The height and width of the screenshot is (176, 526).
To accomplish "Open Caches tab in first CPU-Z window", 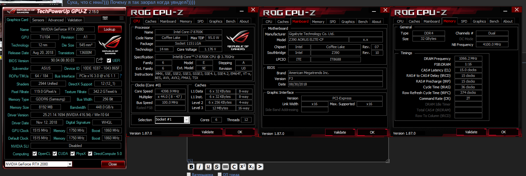I will point(151,21).
